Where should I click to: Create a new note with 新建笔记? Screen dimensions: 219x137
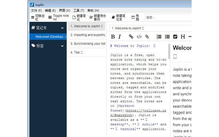(x=79, y=17)
